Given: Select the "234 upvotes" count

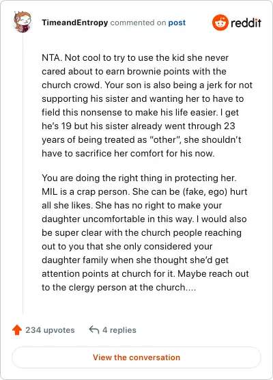Looking at the screenshot, I should [50, 330].
